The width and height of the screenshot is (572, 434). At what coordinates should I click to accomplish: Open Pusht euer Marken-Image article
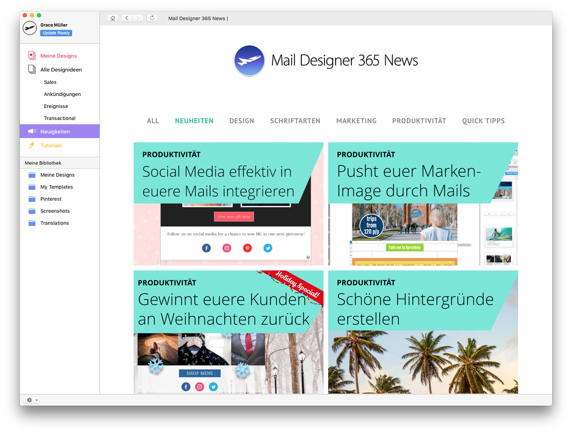pyautogui.click(x=423, y=204)
